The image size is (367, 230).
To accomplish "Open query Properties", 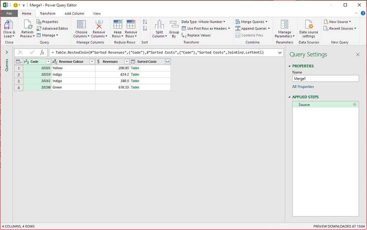I will click(47, 22).
